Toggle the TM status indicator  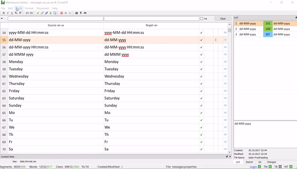[270, 166]
